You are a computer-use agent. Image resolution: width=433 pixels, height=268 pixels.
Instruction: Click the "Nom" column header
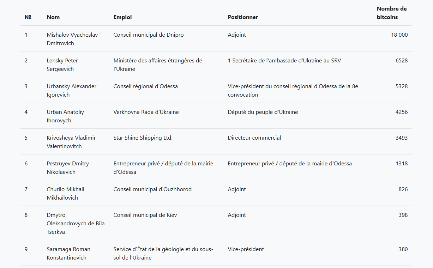pyautogui.click(x=53, y=17)
